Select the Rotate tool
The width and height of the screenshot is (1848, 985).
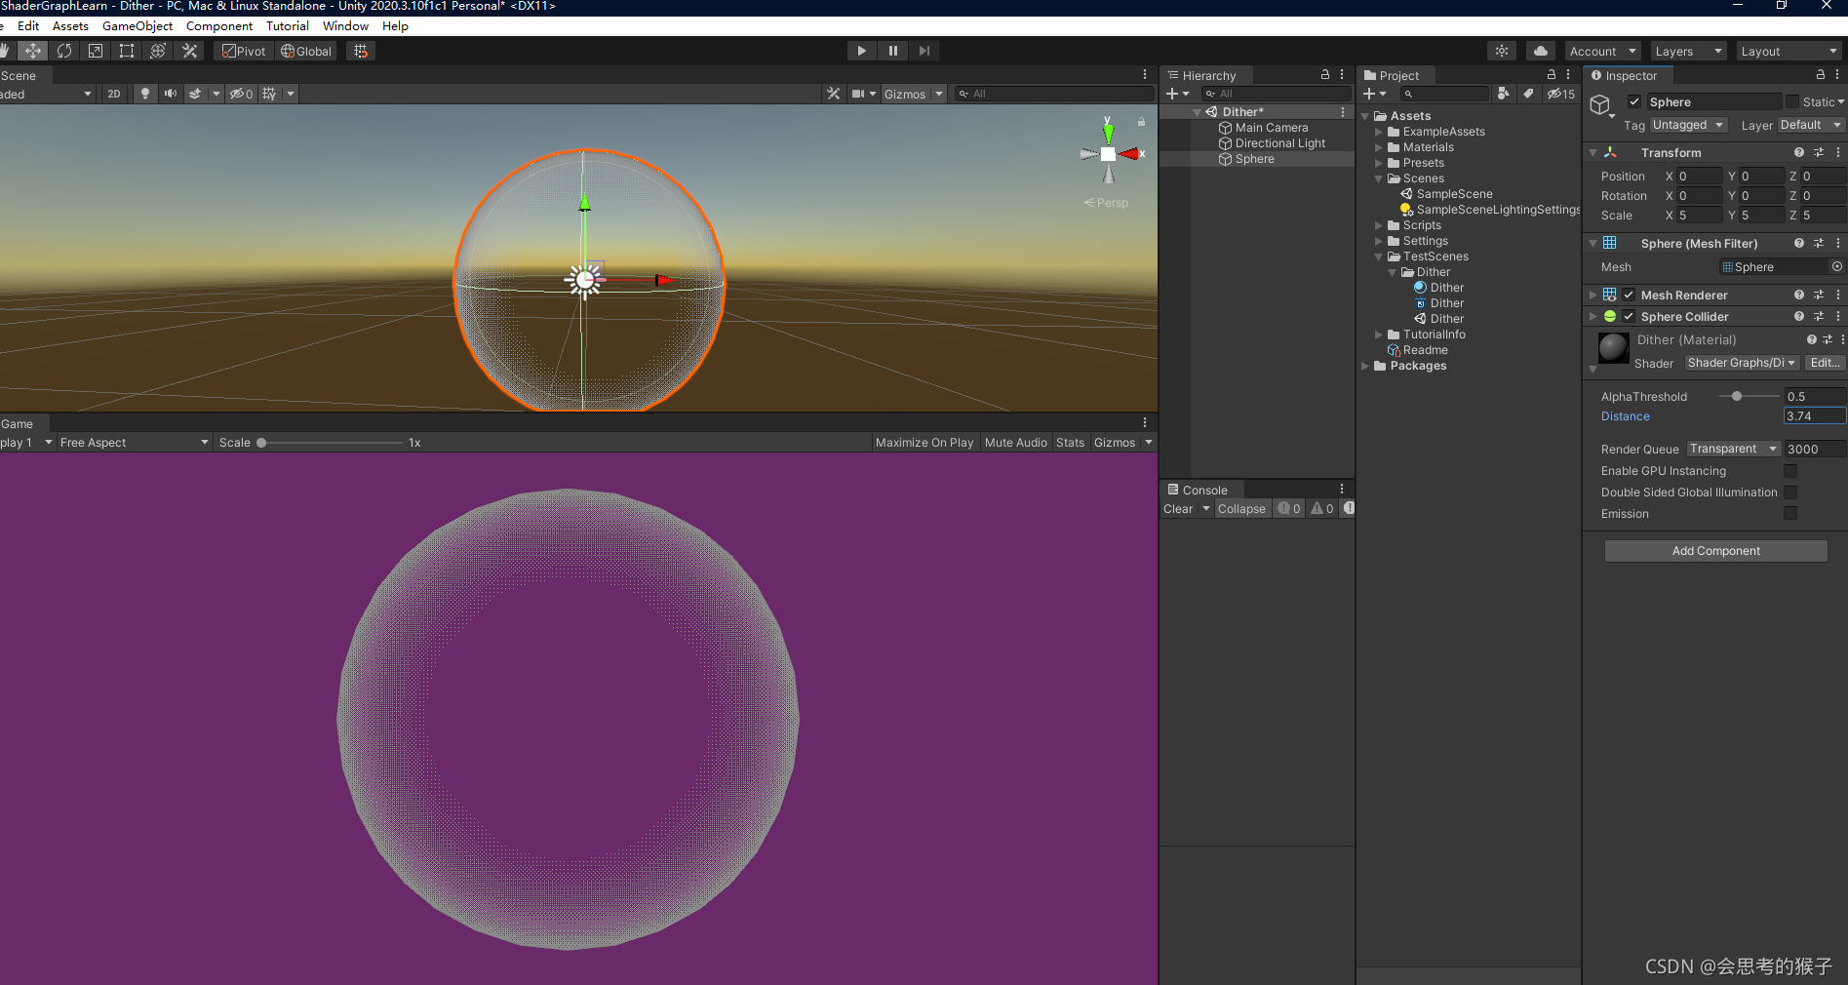click(x=63, y=51)
